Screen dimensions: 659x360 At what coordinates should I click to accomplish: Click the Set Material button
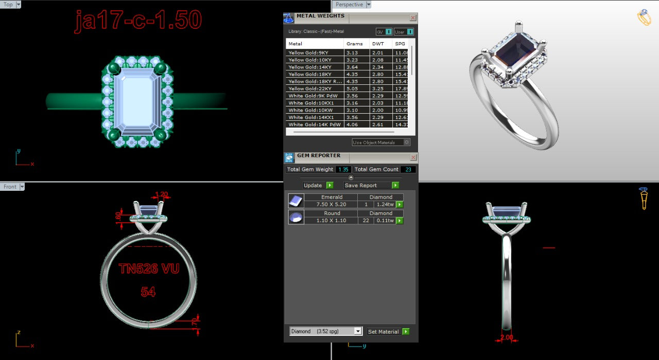[x=384, y=332]
